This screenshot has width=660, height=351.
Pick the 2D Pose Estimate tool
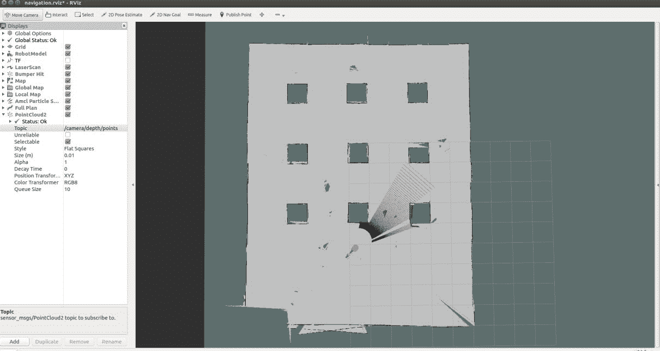122,15
